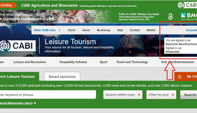The height and width of the screenshot is (113, 197).
Task: Click the CABI Agriculture and Bioscience title
Action: pos(49,5)
